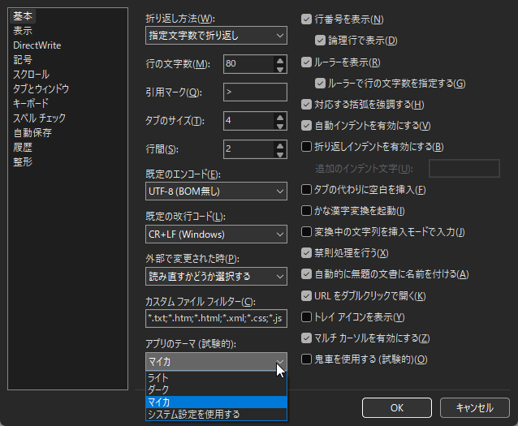Select the 記号 category
The width and height of the screenshot is (518, 426).
[x=23, y=60]
